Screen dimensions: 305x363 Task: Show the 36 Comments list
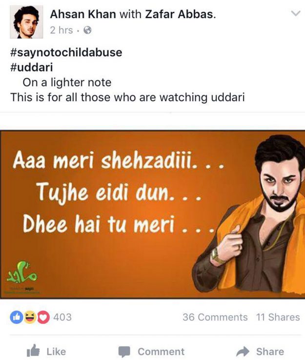(x=215, y=317)
